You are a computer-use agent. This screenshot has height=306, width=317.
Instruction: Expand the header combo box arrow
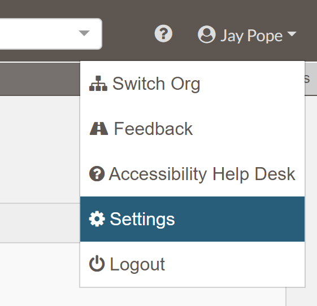tap(84, 33)
